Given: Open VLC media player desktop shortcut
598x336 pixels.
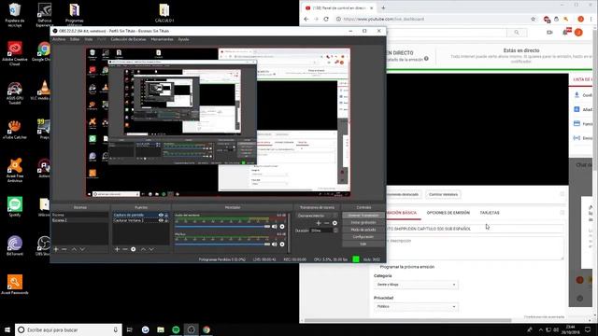Looking at the screenshot, I should 43,91.
